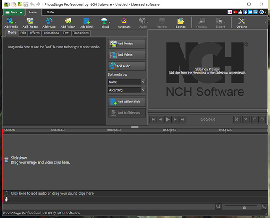Open Add Media dropdown arrow
The image size is (270, 218).
[15, 22]
